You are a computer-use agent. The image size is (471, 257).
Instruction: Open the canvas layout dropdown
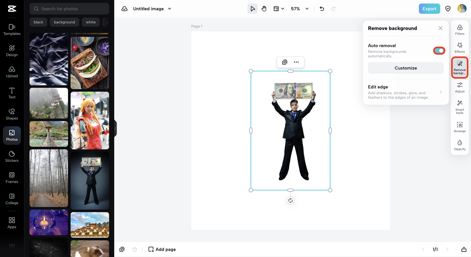tap(279, 9)
